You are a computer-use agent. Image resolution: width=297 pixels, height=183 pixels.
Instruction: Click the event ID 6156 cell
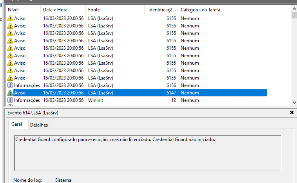pyautogui.click(x=171, y=85)
